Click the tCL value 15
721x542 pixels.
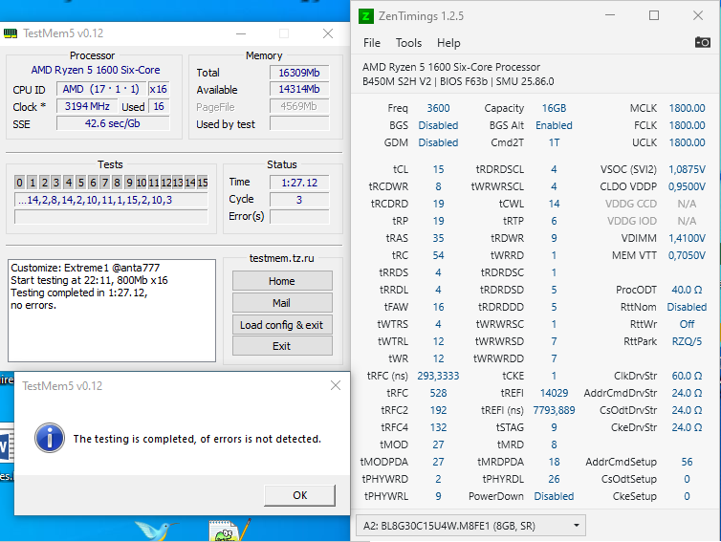point(438,169)
